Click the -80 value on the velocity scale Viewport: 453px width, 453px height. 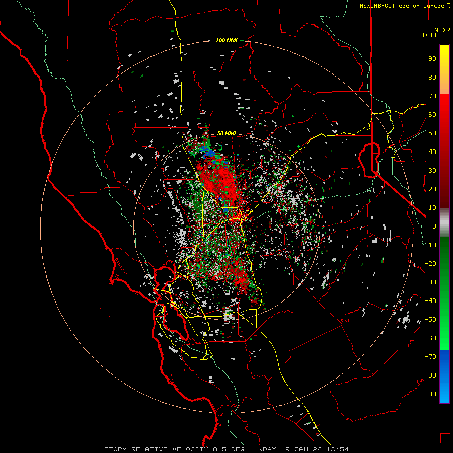coord(430,375)
